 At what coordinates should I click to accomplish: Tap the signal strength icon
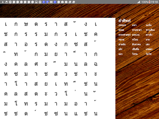pyautogui.click(x=139, y=2)
